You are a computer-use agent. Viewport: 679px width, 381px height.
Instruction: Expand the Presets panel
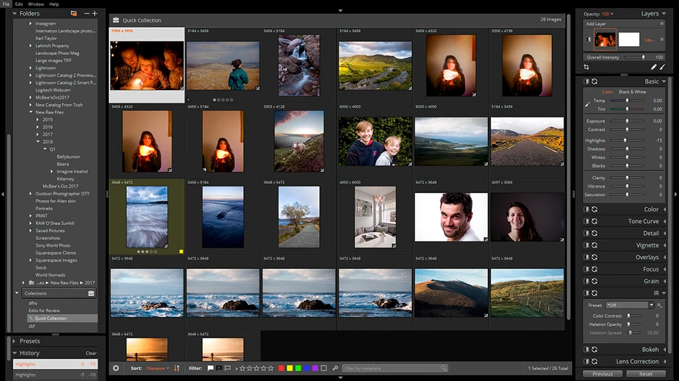coord(14,341)
